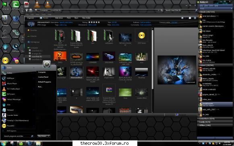Screen dimensions: 234x146
Task: Open the BitTorrent desktop shortcut
Action: (x=16, y=5)
